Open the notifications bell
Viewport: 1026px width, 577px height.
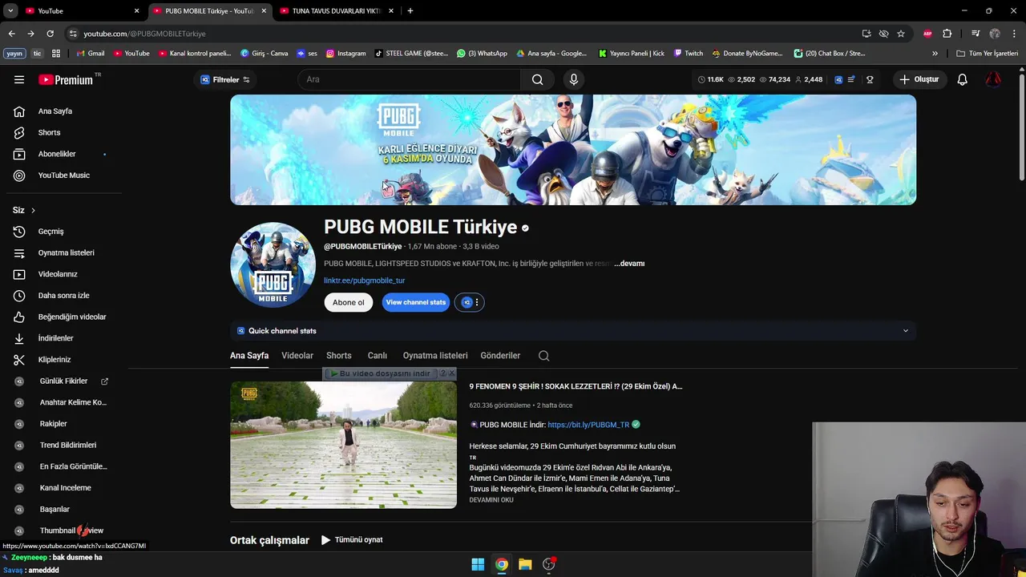(962, 79)
